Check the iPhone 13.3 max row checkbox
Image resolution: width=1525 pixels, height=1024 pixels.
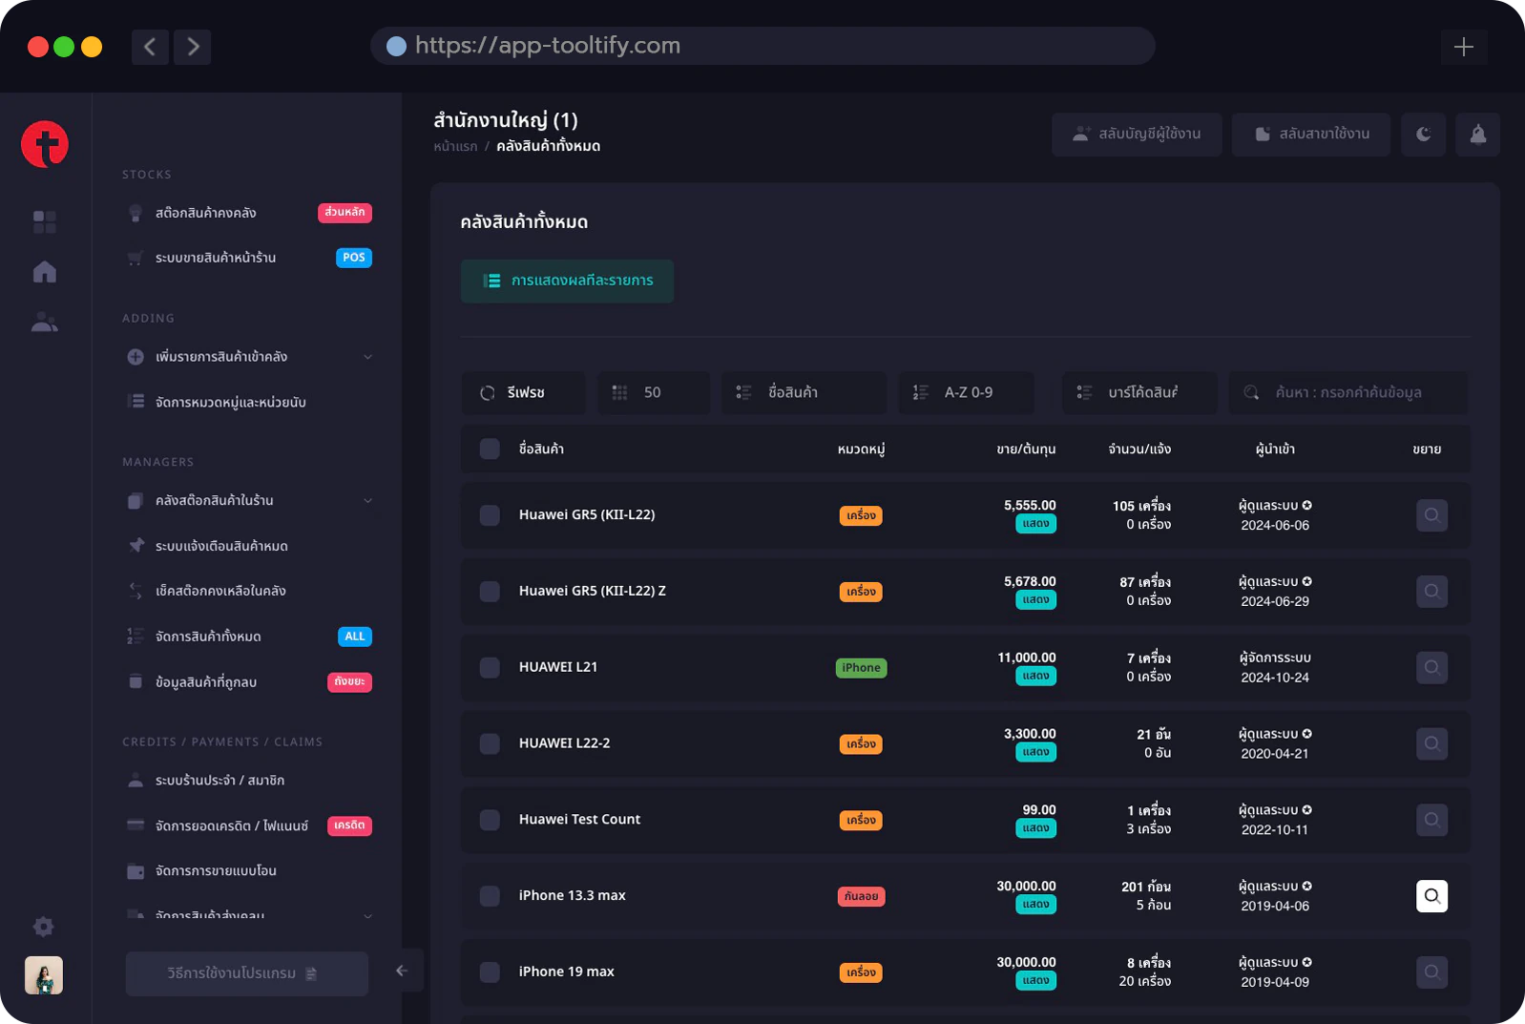coord(490,896)
